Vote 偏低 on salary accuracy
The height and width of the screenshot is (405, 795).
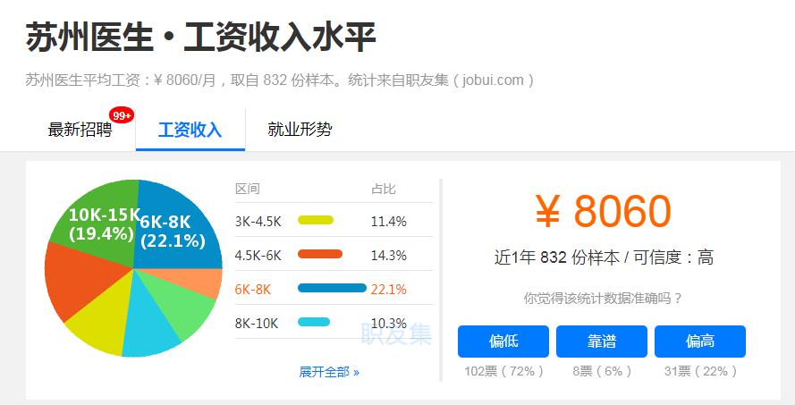502,342
